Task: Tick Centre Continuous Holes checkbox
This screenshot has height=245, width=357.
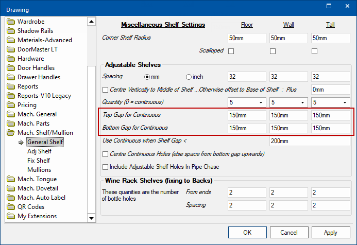Action: coord(106,154)
